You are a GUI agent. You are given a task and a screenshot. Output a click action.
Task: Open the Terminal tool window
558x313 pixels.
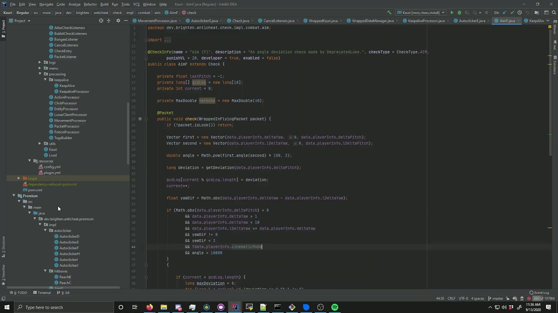(42, 293)
